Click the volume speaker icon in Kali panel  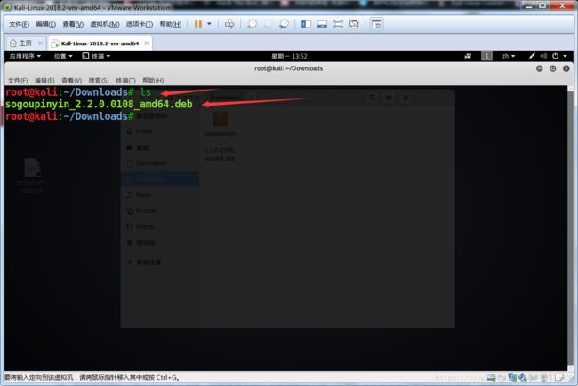tap(543, 56)
